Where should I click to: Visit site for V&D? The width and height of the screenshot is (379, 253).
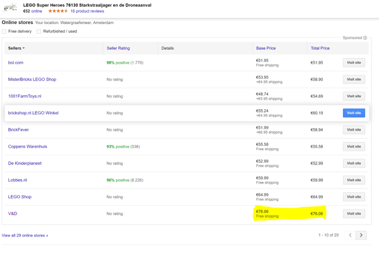tap(354, 213)
